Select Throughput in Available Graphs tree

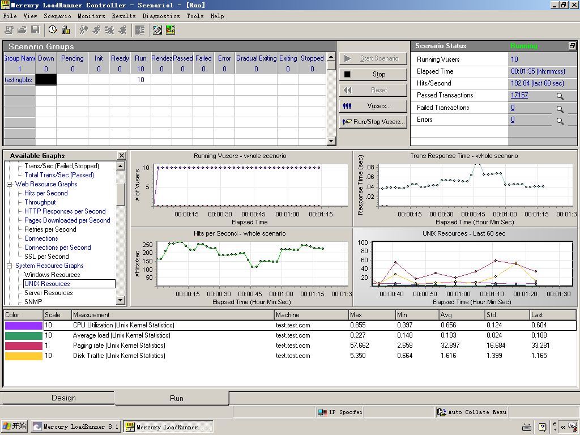(x=40, y=202)
